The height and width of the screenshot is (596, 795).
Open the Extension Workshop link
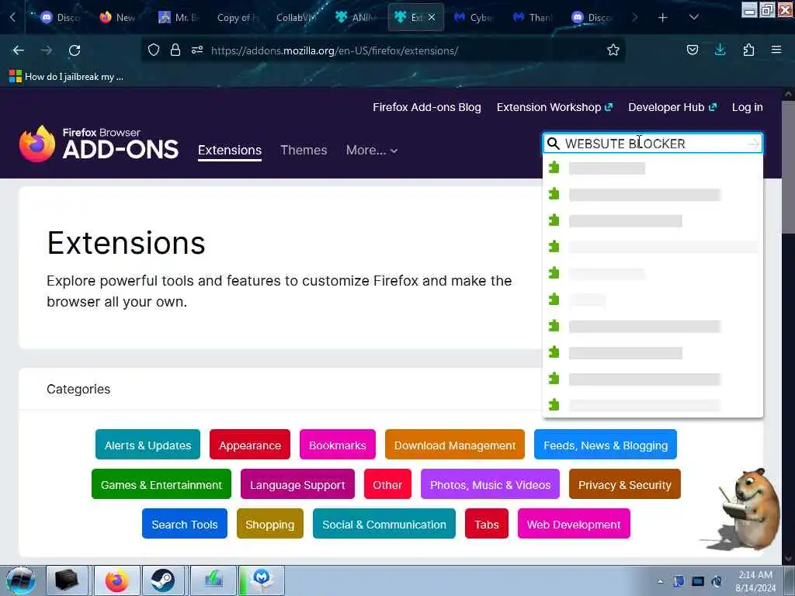(x=554, y=107)
